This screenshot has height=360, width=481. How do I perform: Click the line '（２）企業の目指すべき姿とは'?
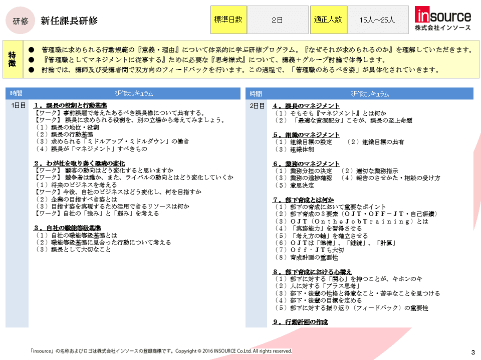pos(76,199)
